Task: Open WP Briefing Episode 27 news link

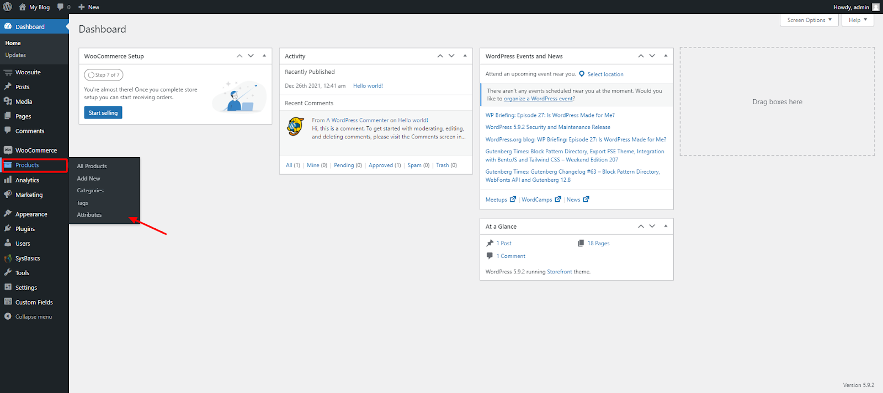Action: (x=550, y=115)
